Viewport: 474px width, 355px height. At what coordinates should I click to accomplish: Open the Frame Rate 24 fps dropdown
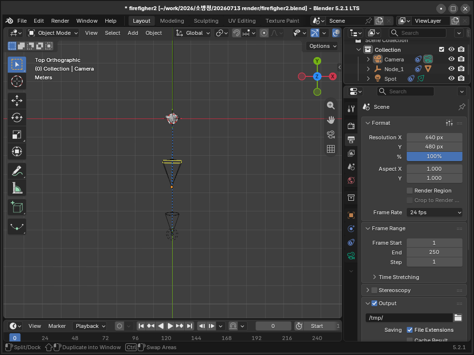point(434,213)
